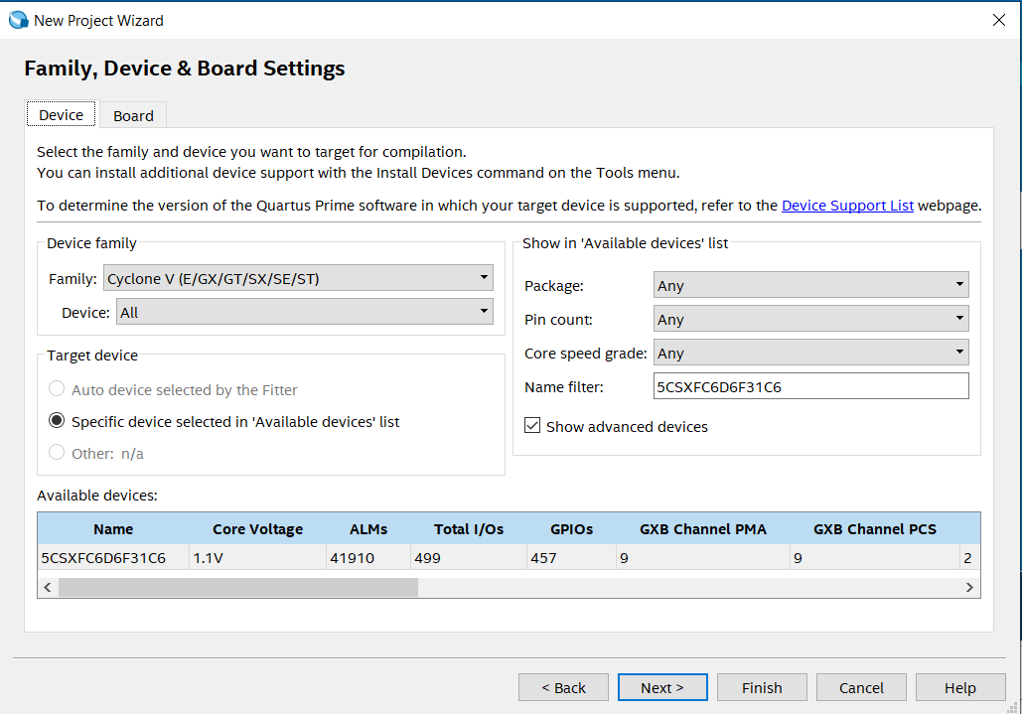
Task: Click the right scroll arrow of devices list
Action: tap(969, 588)
